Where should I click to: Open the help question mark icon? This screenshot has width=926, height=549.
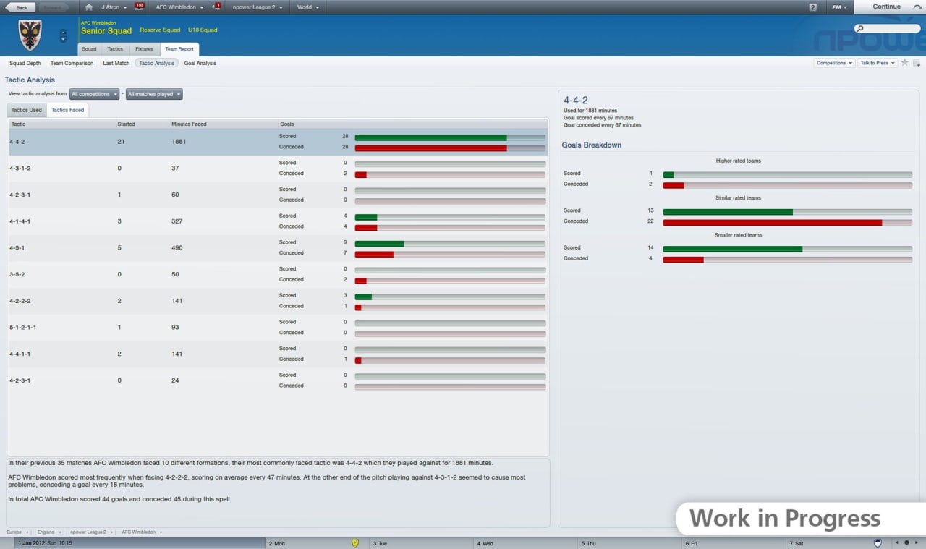pyautogui.click(x=812, y=7)
